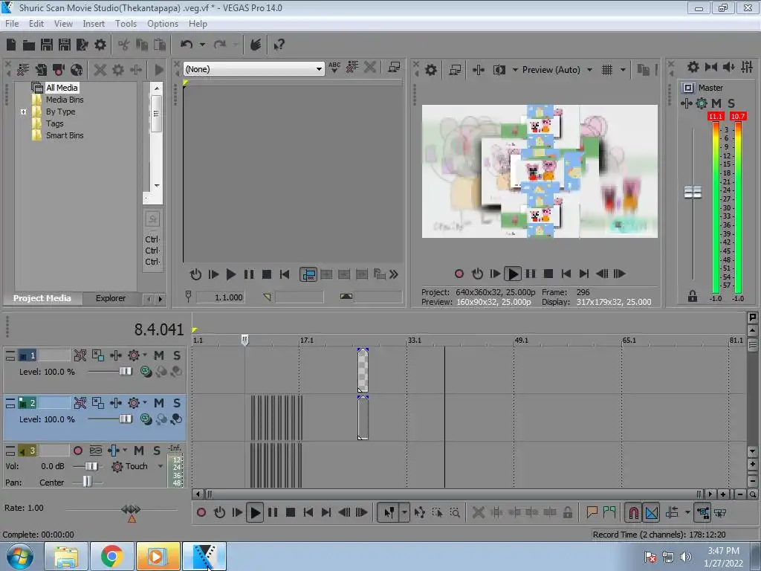The image size is (761, 571).
Task: Open the Edit menu
Action: (36, 24)
